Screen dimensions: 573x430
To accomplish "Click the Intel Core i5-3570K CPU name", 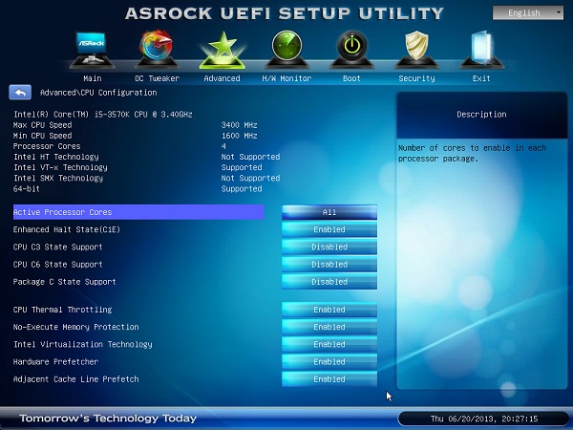I will coord(103,114).
